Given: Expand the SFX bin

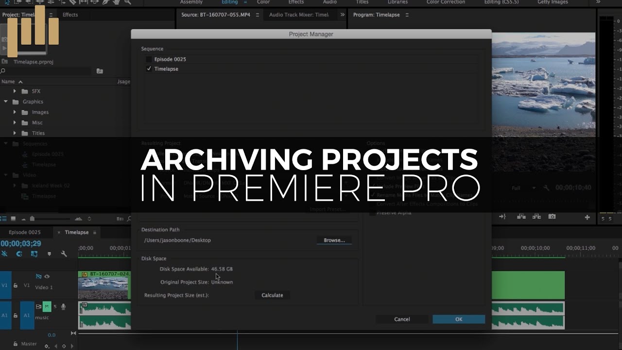Looking at the screenshot, I should 15,91.
